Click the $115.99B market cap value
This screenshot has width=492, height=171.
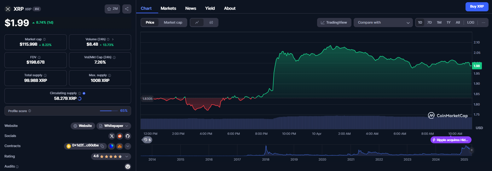(x=28, y=44)
